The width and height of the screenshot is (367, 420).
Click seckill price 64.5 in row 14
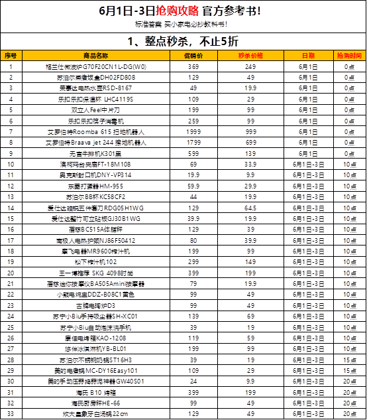click(250, 208)
